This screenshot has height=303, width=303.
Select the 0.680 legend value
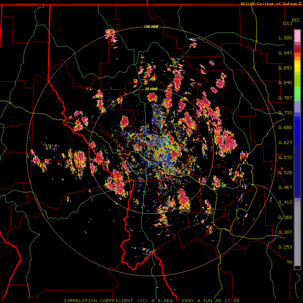pos(285,128)
